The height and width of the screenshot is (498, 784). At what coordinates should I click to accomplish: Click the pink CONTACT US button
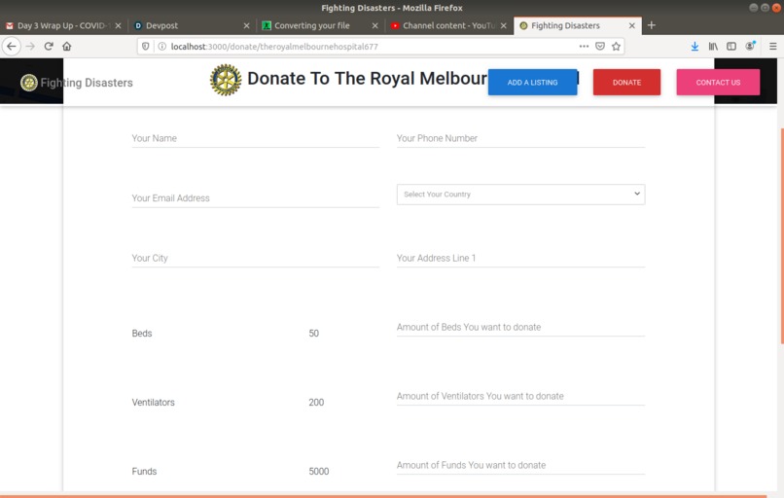(718, 83)
